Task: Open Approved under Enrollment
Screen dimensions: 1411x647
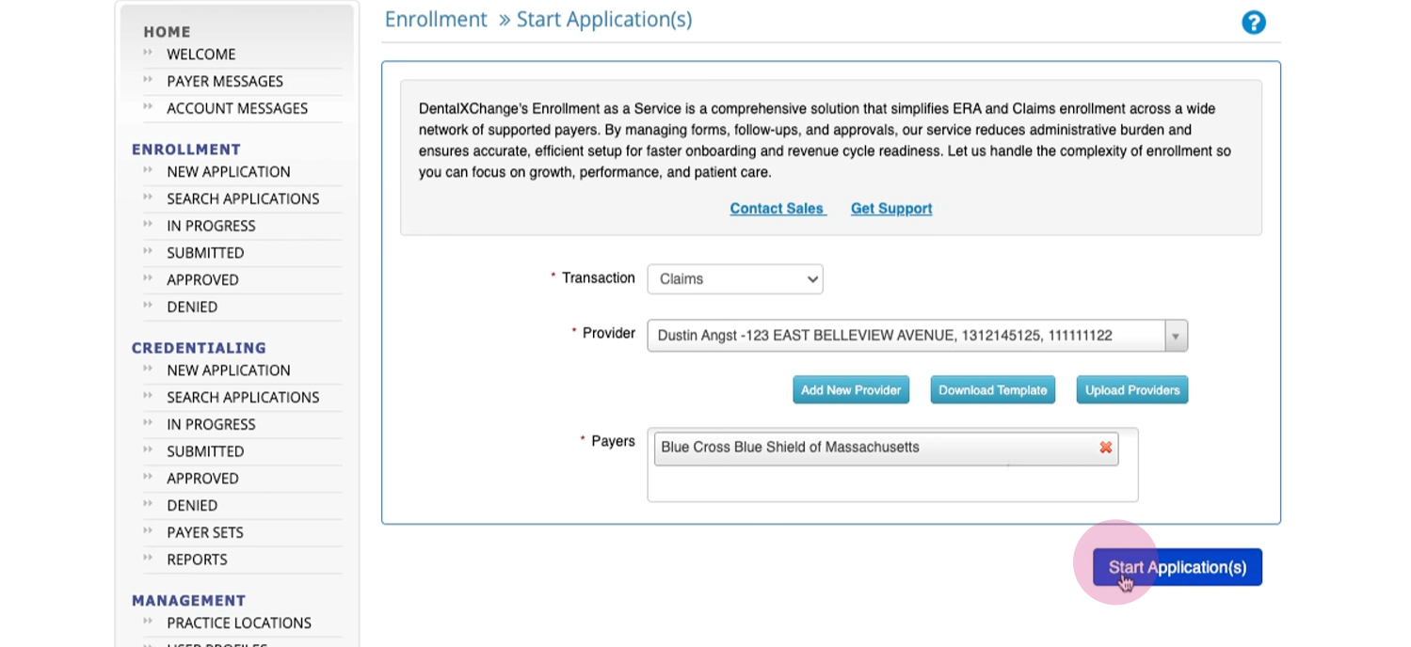Action: click(202, 280)
